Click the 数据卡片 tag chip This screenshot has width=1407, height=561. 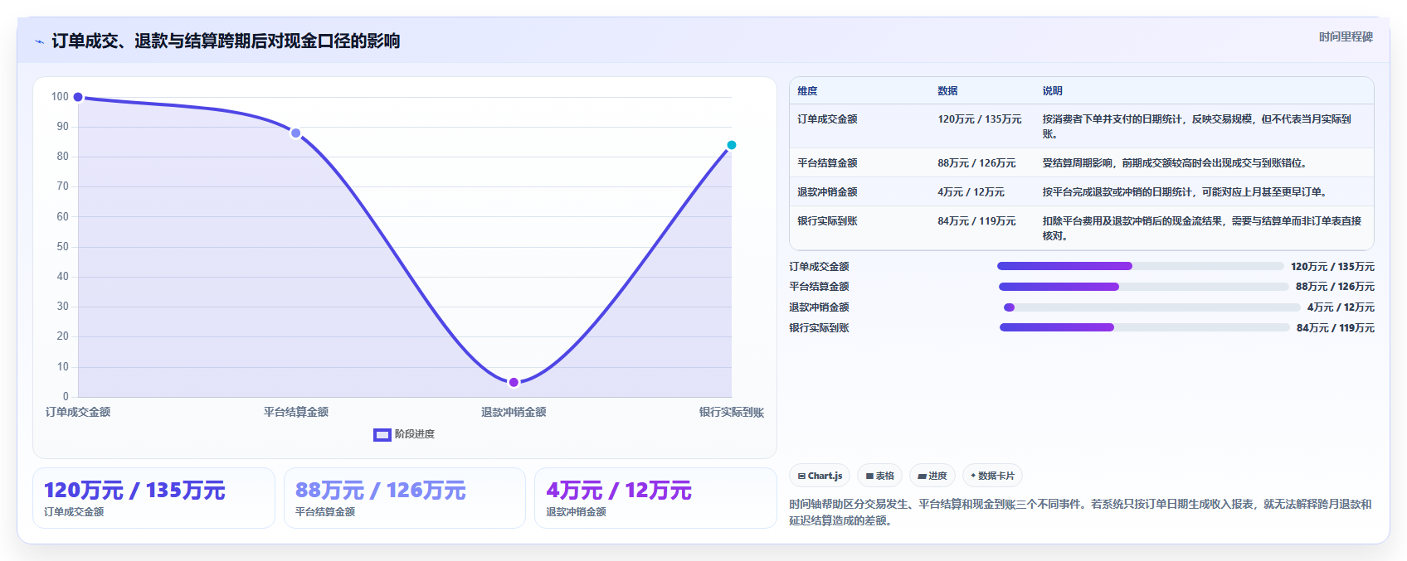992,476
